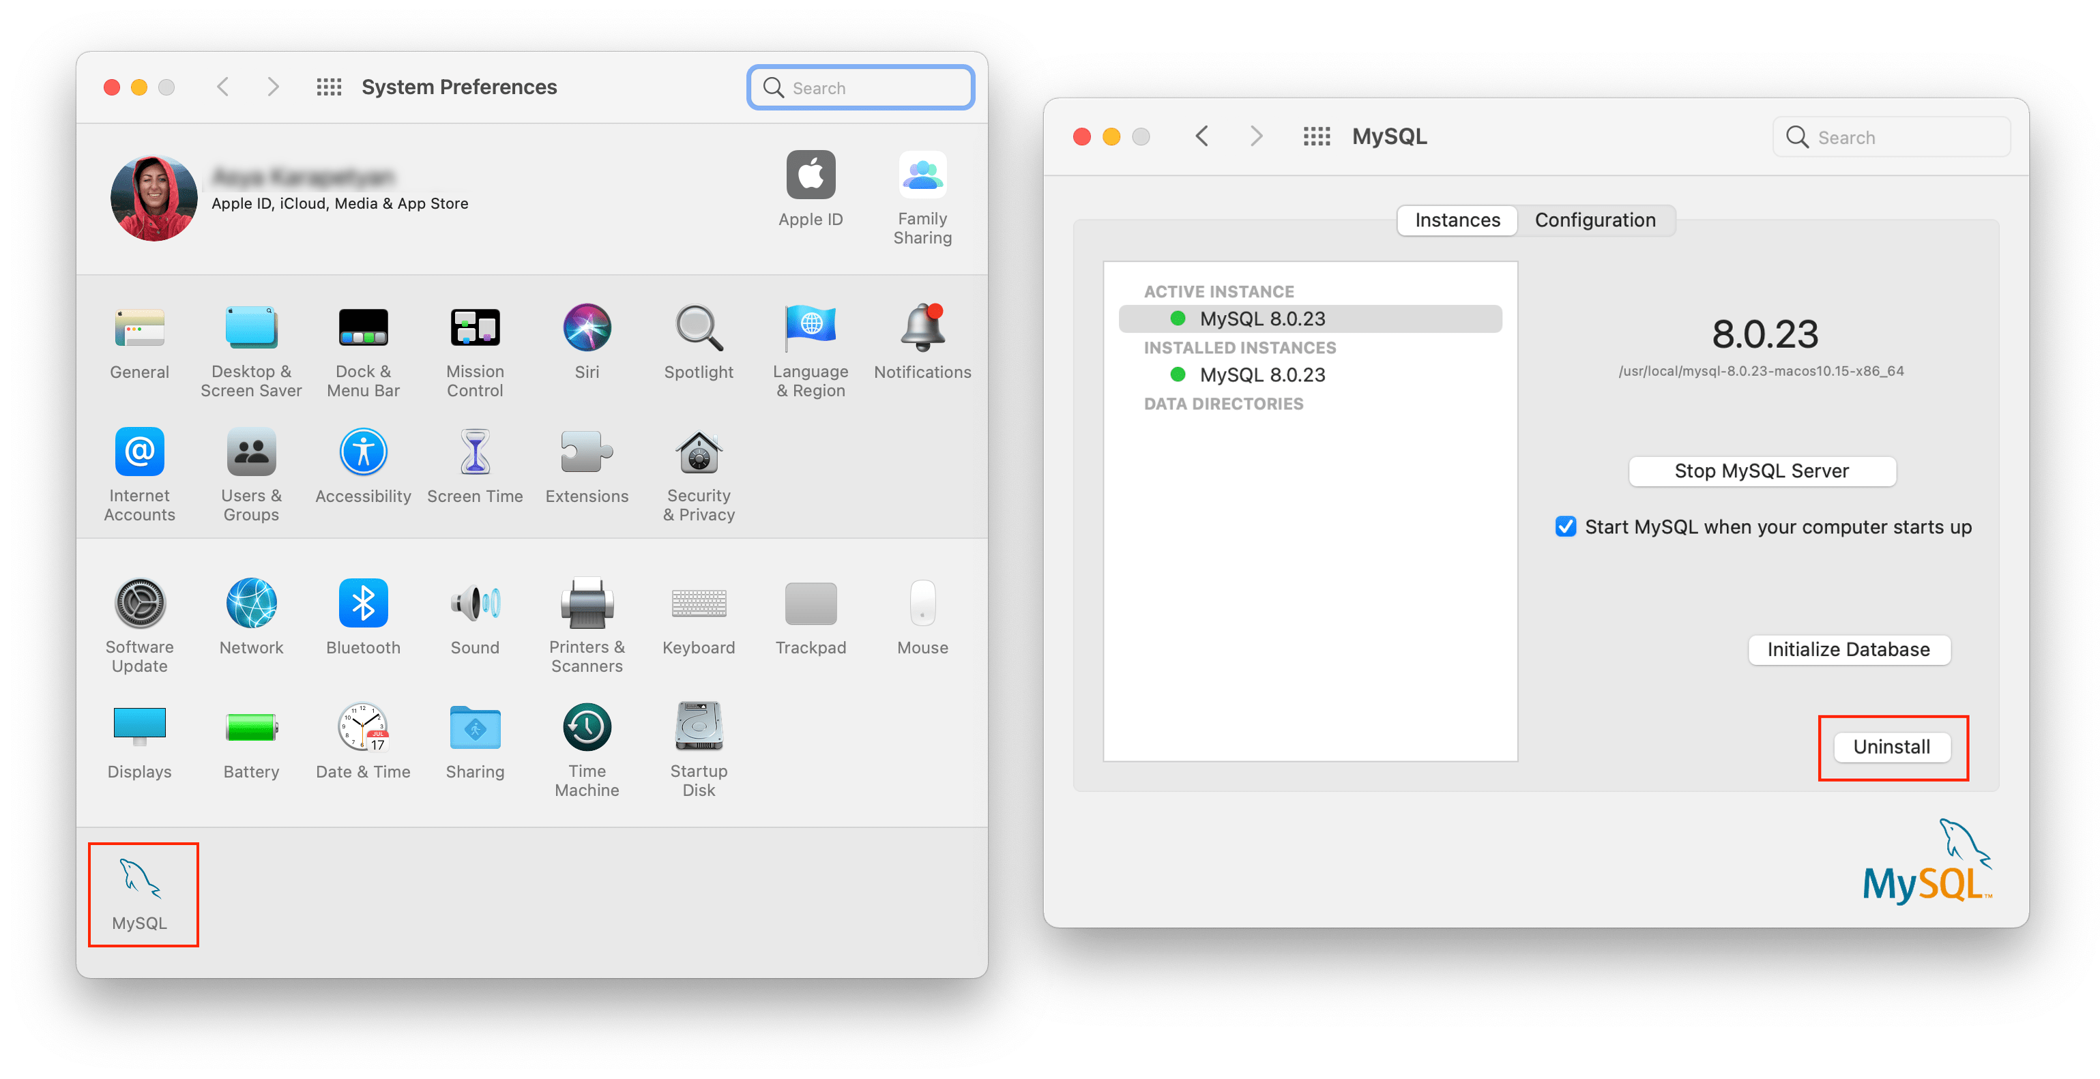This screenshot has height=1079, width=2100.
Task: Open Sound preferences
Action: [474, 619]
